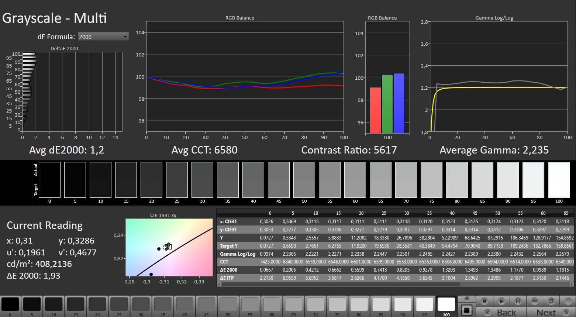This screenshot has height=317, width=576.
Task: Click the infinity continuous read icon
Action: pos(534,301)
